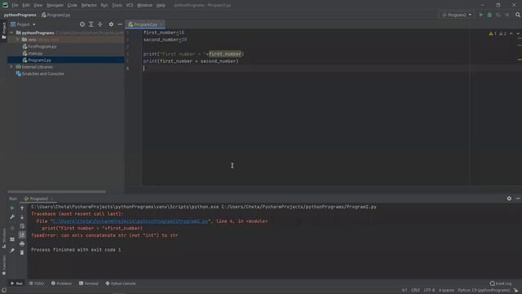This screenshot has width=522, height=294.
Task: Open the Tools menu
Action: (117, 5)
